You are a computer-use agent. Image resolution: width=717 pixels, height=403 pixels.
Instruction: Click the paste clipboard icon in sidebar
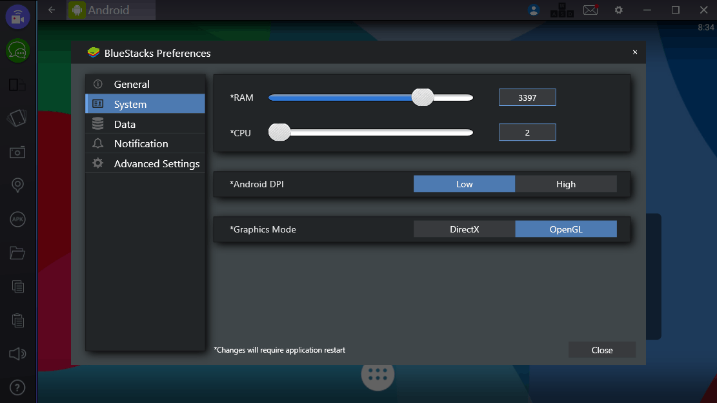click(17, 320)
